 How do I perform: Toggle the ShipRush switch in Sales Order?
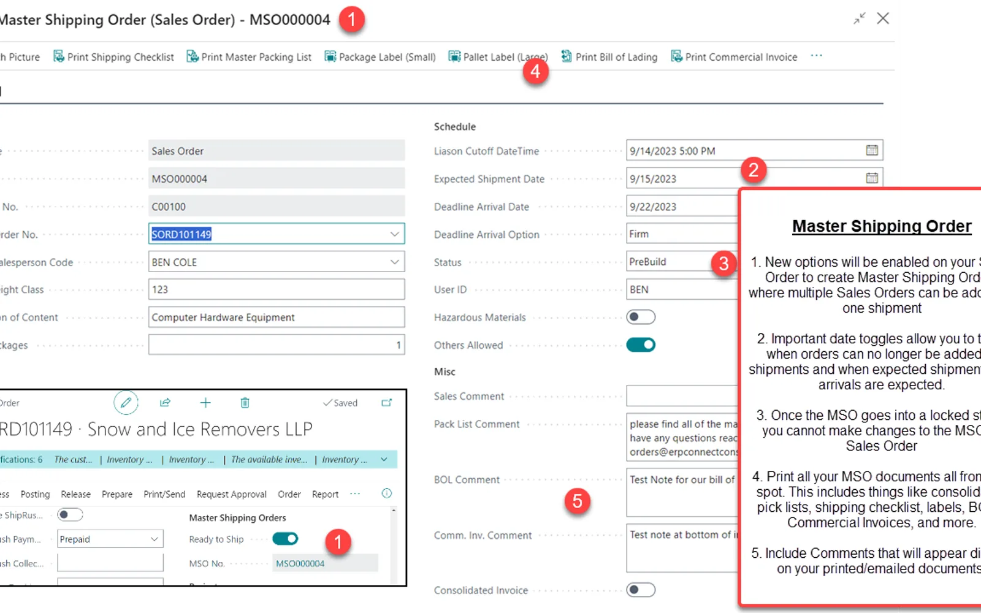tap(70, 515)
